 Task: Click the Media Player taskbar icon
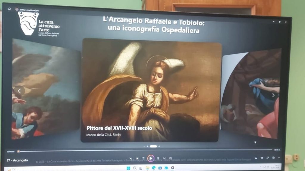pyautogui.click(x=172, y=168)
